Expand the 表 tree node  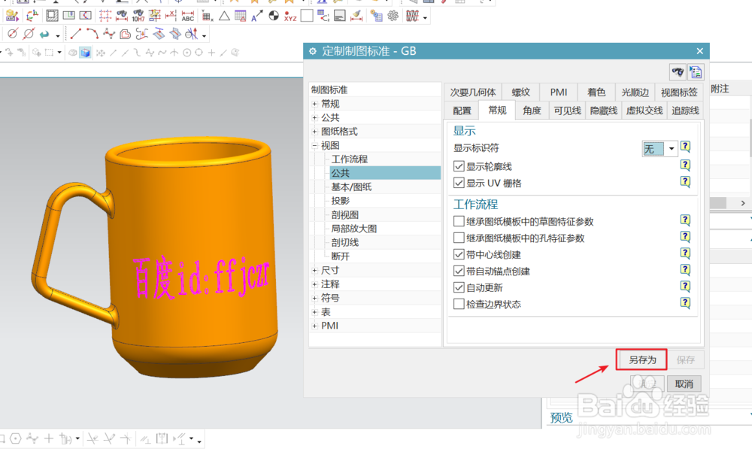coord(314,312)
